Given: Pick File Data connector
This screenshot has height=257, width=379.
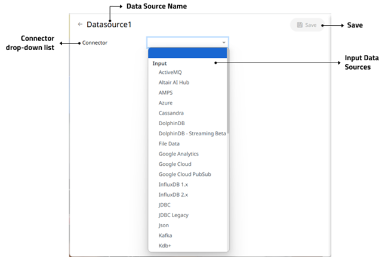Looking at the screenshot, I should pyautogui.click(x=169, y=144).
